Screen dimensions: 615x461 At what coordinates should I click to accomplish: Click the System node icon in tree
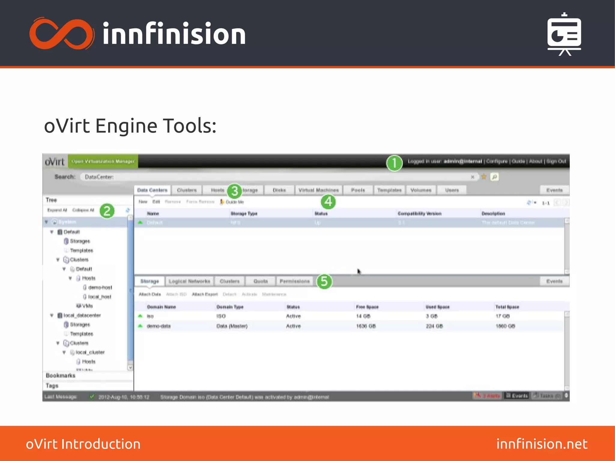click(54, 222)
